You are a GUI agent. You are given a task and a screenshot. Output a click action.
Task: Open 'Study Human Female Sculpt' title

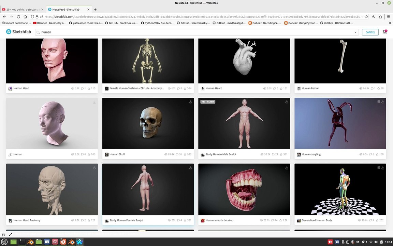tap(126, 220)
